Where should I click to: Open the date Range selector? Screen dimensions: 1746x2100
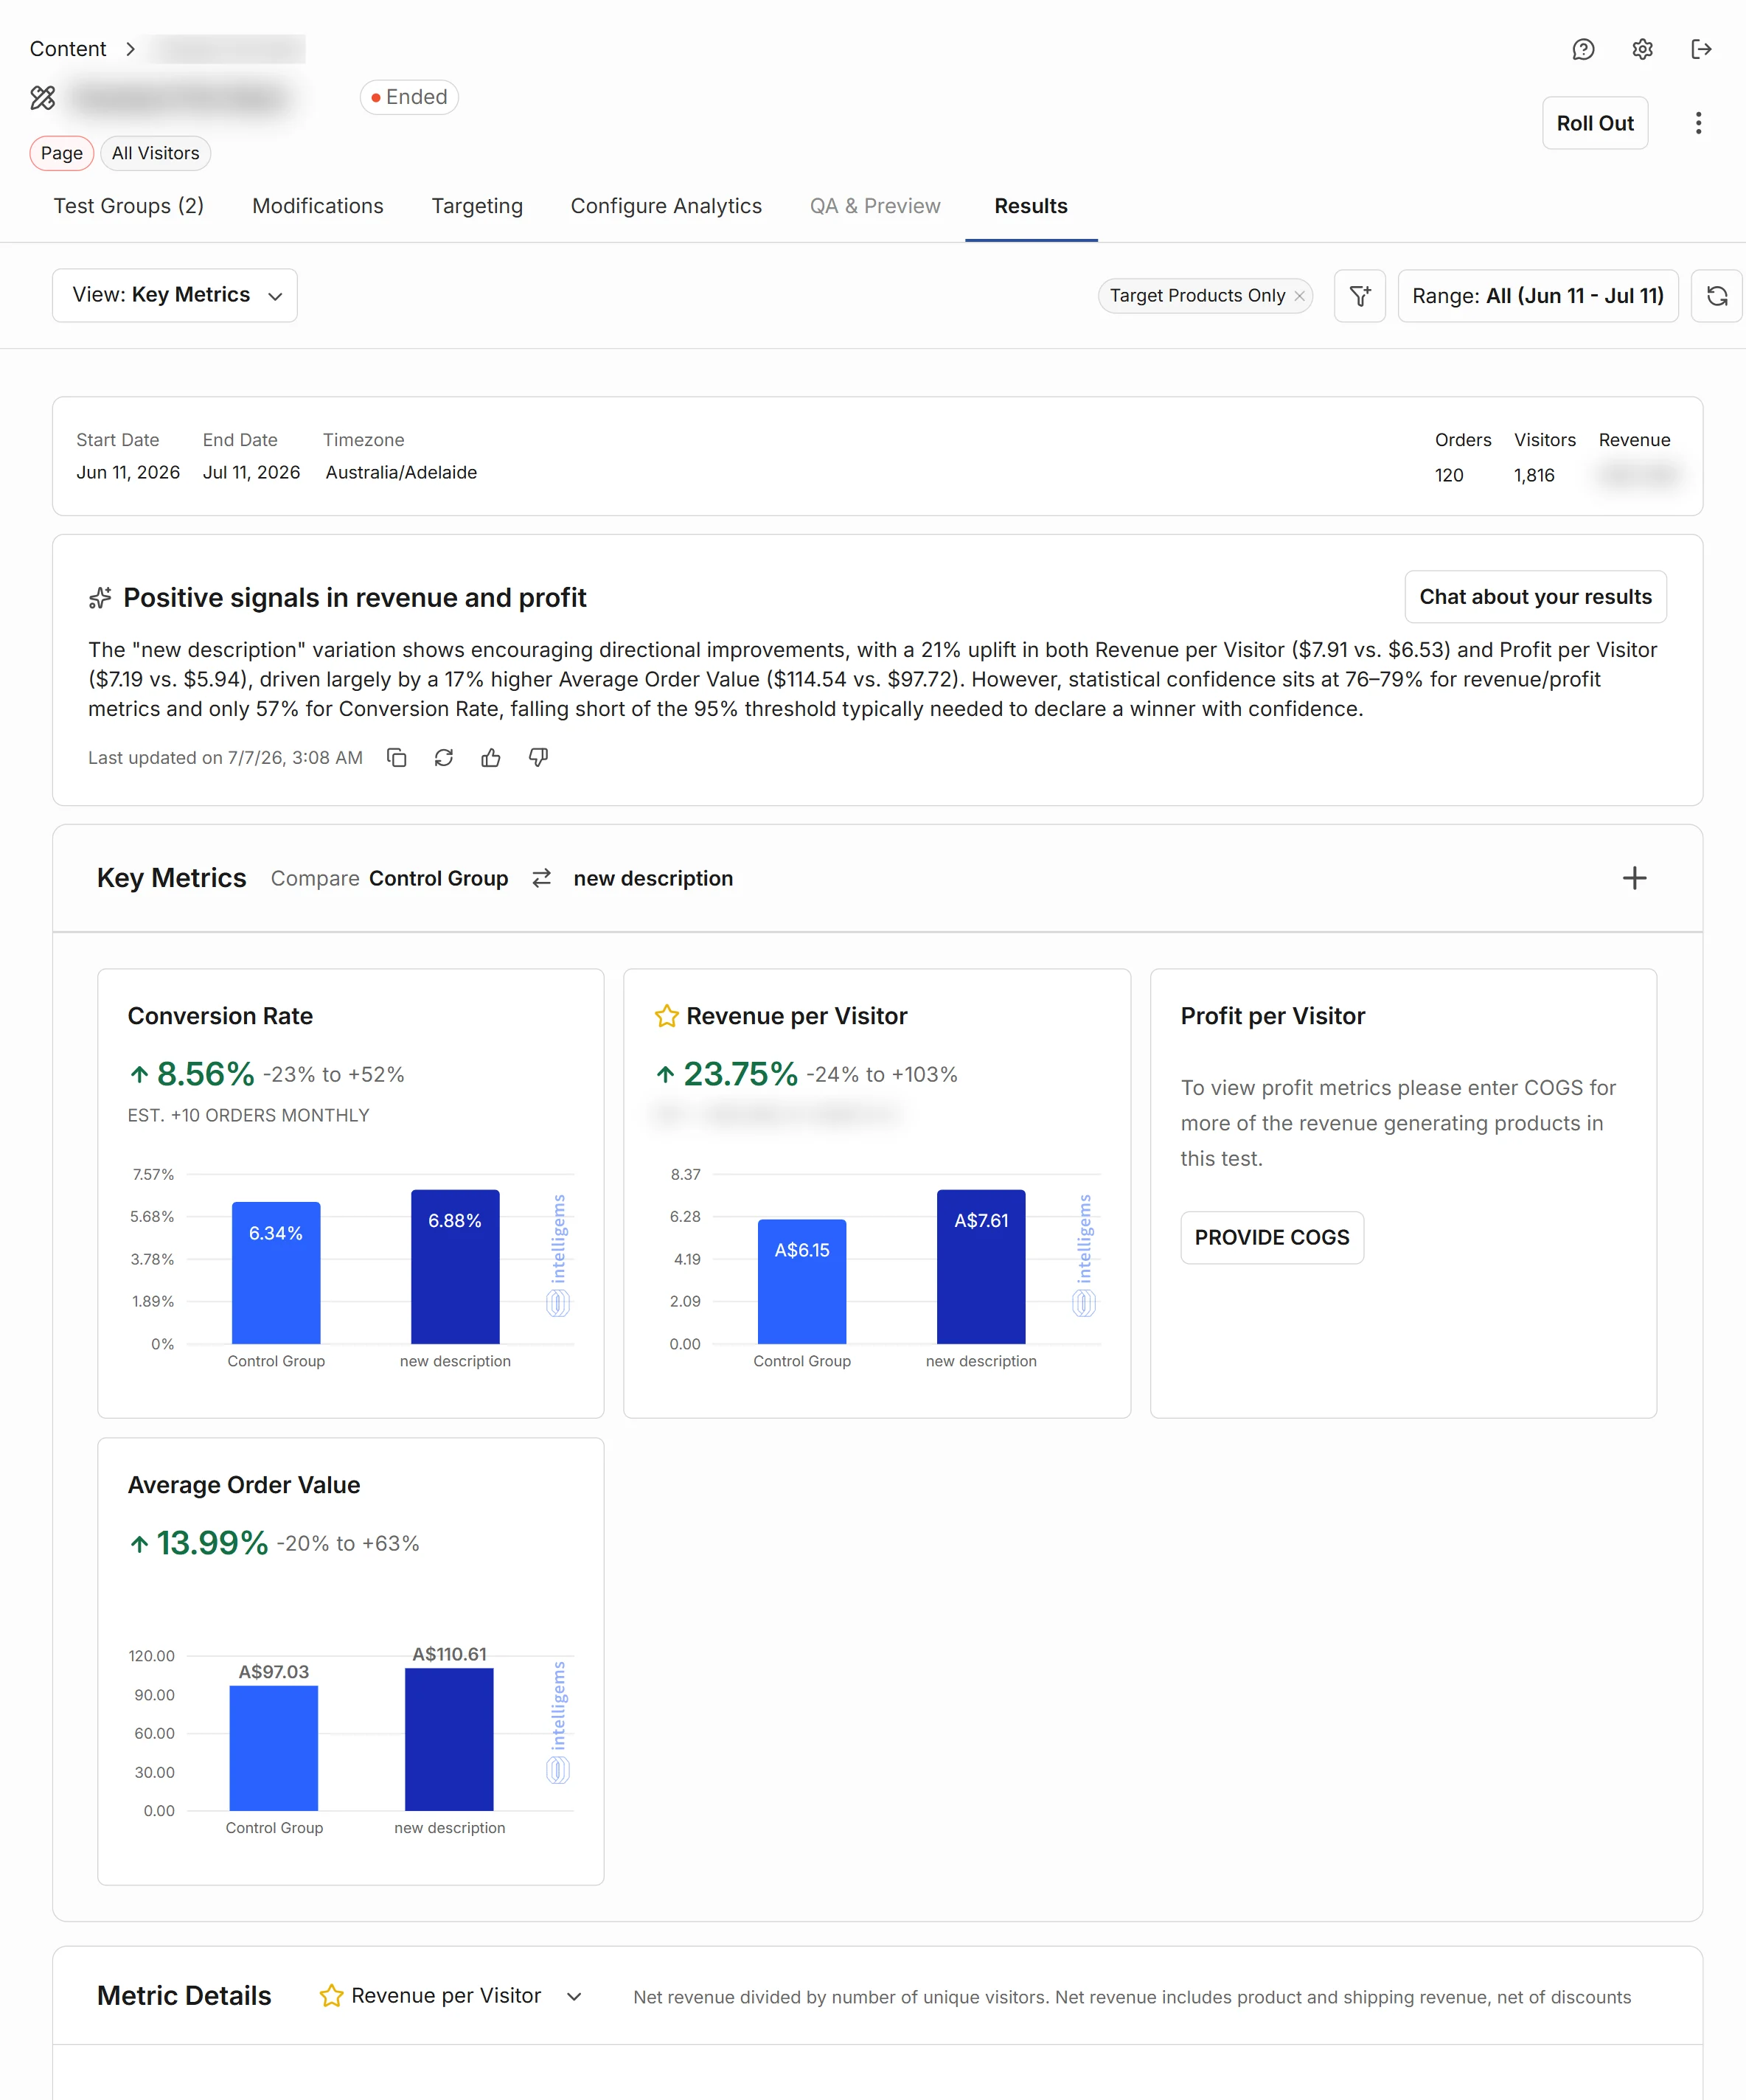tap(1537, 296)
